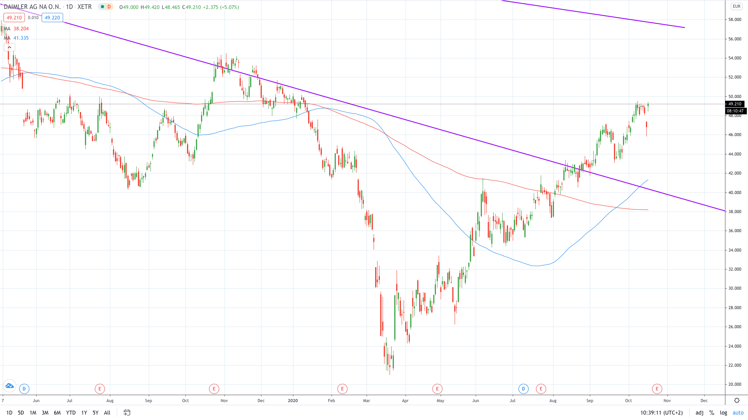Click the Dec label at the right end of time axis

[704, 401]
